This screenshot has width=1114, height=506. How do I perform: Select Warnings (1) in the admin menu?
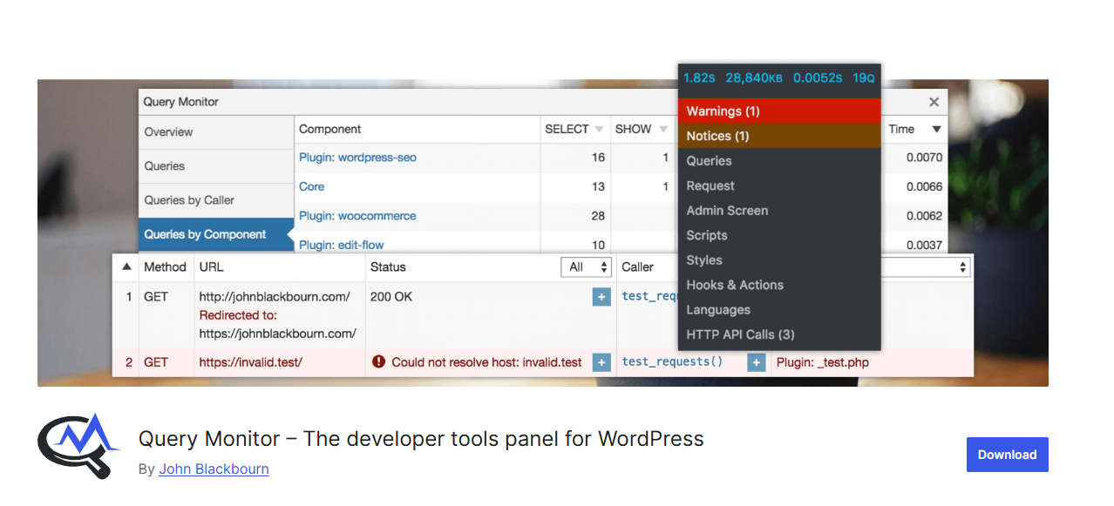[x=723, y=111]
